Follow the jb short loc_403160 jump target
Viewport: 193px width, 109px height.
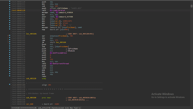pyautogui.click(x=61, y=42)
